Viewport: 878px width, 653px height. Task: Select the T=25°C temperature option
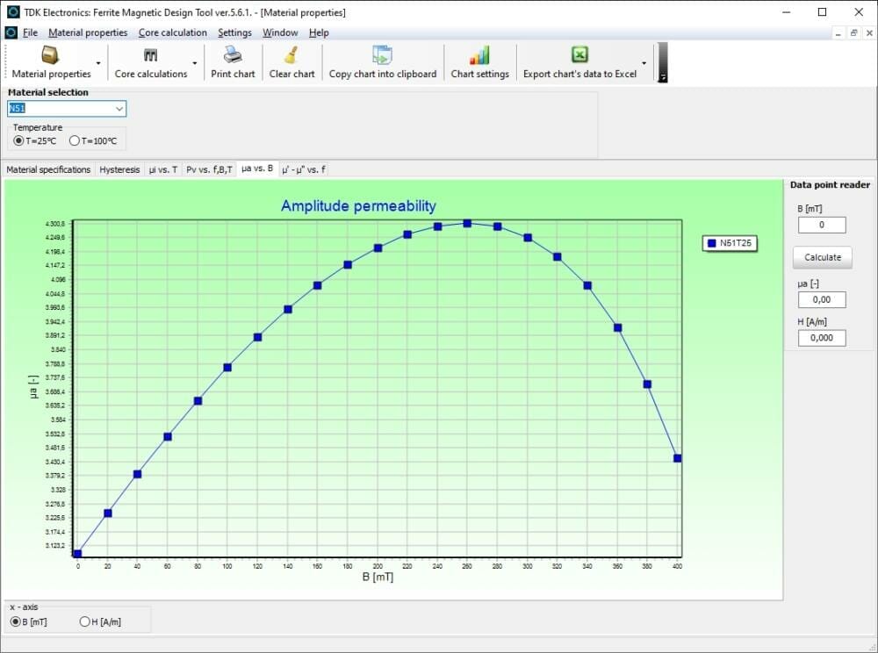coord(20,140)
